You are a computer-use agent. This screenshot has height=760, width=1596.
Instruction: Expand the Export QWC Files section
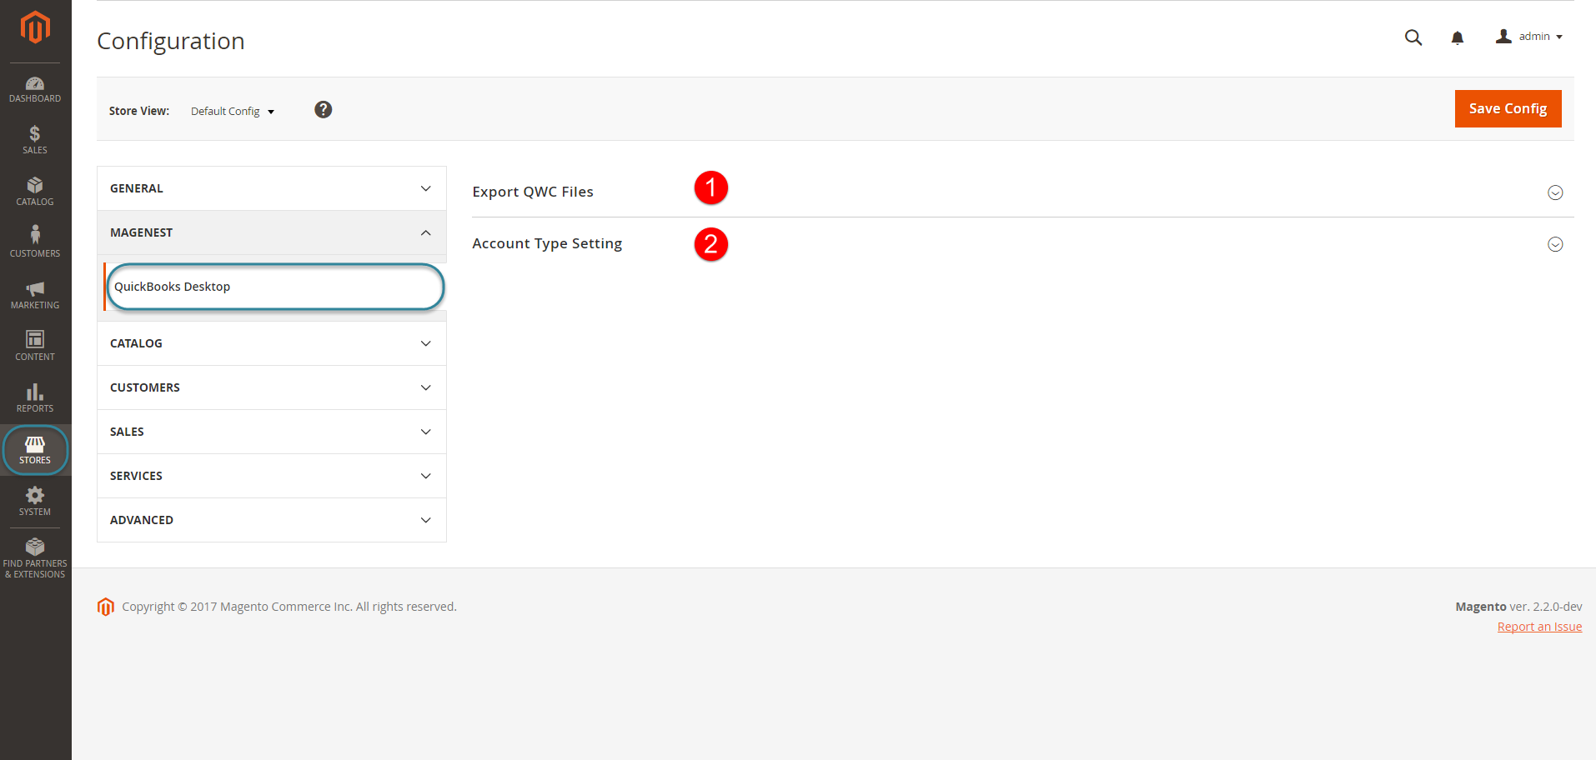pos(1554,192)
